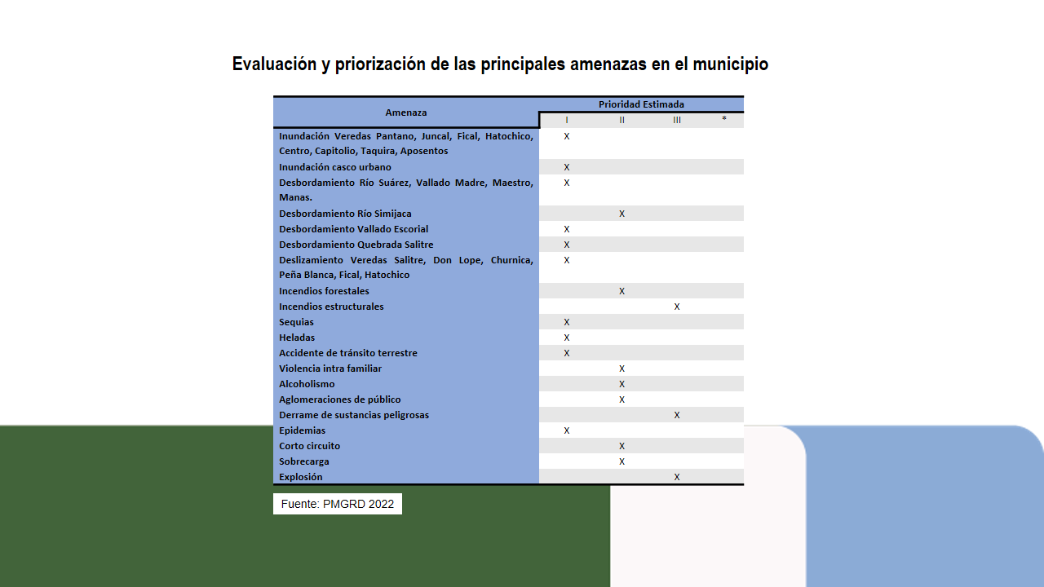The width and height of the screenshot is (1044, 587).
Task: Click the X mark for Heladas
Action: pos(567,338)
